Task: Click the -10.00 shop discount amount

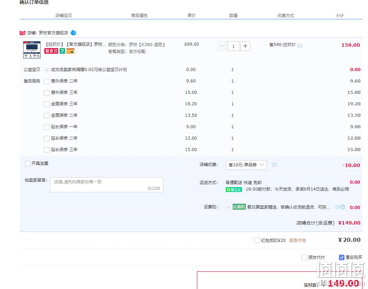Action: coord(351,165)
